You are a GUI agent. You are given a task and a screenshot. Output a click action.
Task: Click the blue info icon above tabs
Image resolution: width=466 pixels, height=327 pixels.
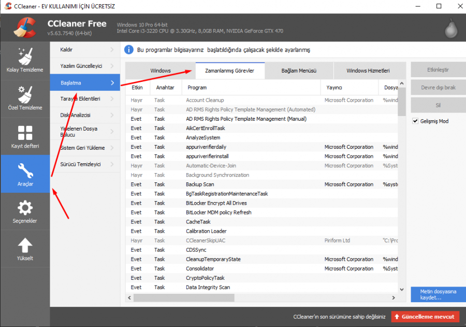point(129,50)
